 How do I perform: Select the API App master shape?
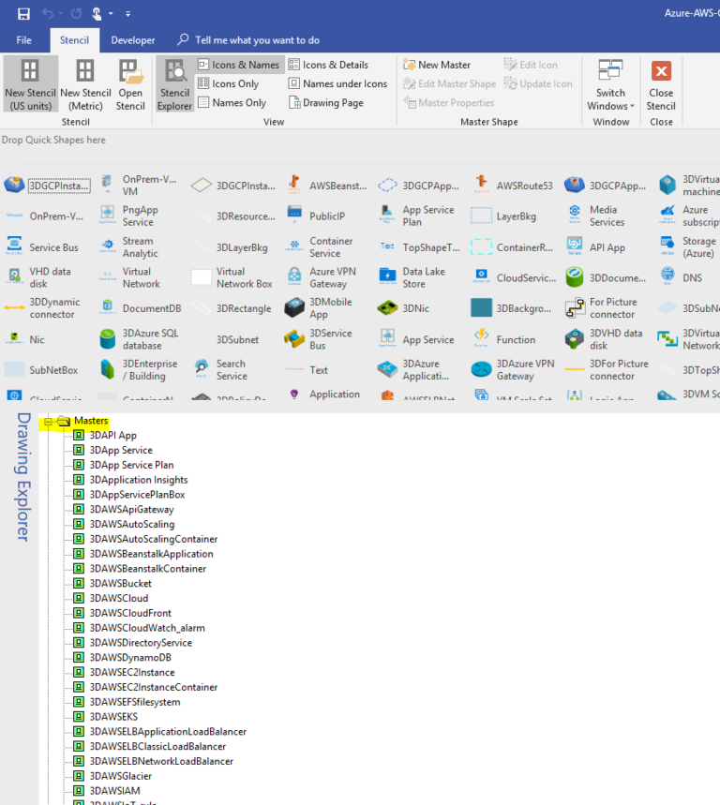click(595, 247)
